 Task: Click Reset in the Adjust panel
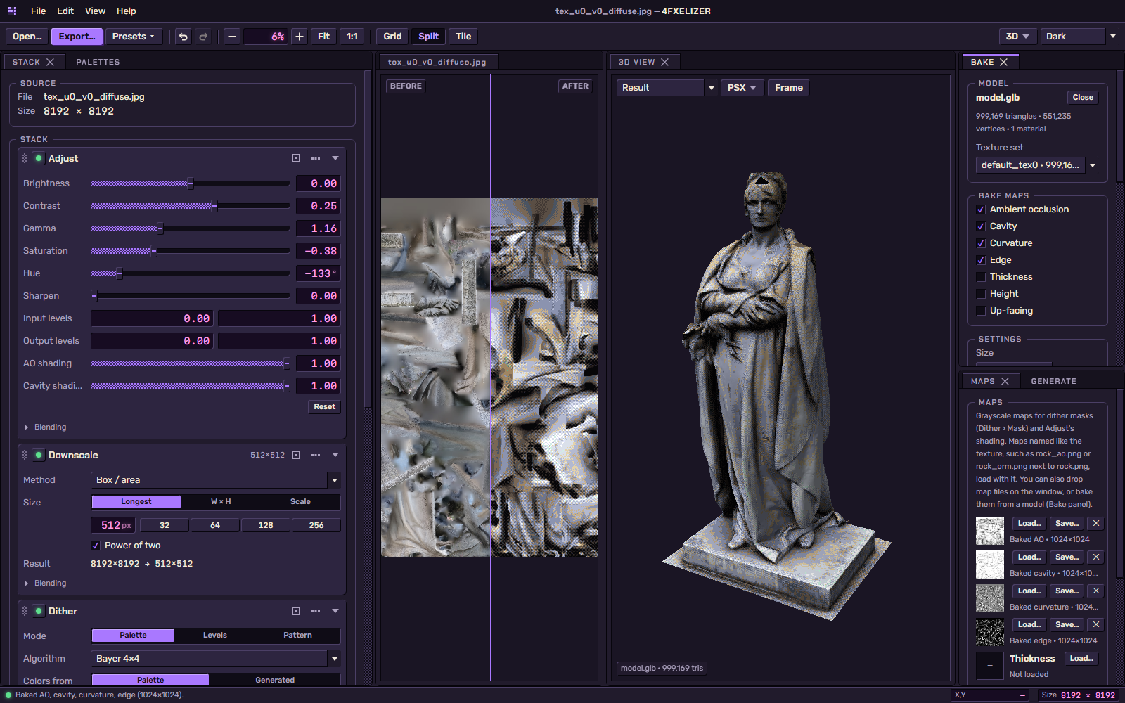tap(325, 406)
